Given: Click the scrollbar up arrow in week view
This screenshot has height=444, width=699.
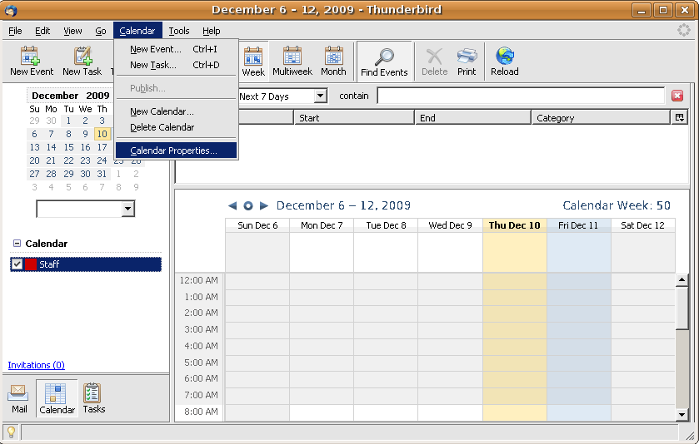Looking at the screenshot, I should pyautogui.click(x=682, y=280).
